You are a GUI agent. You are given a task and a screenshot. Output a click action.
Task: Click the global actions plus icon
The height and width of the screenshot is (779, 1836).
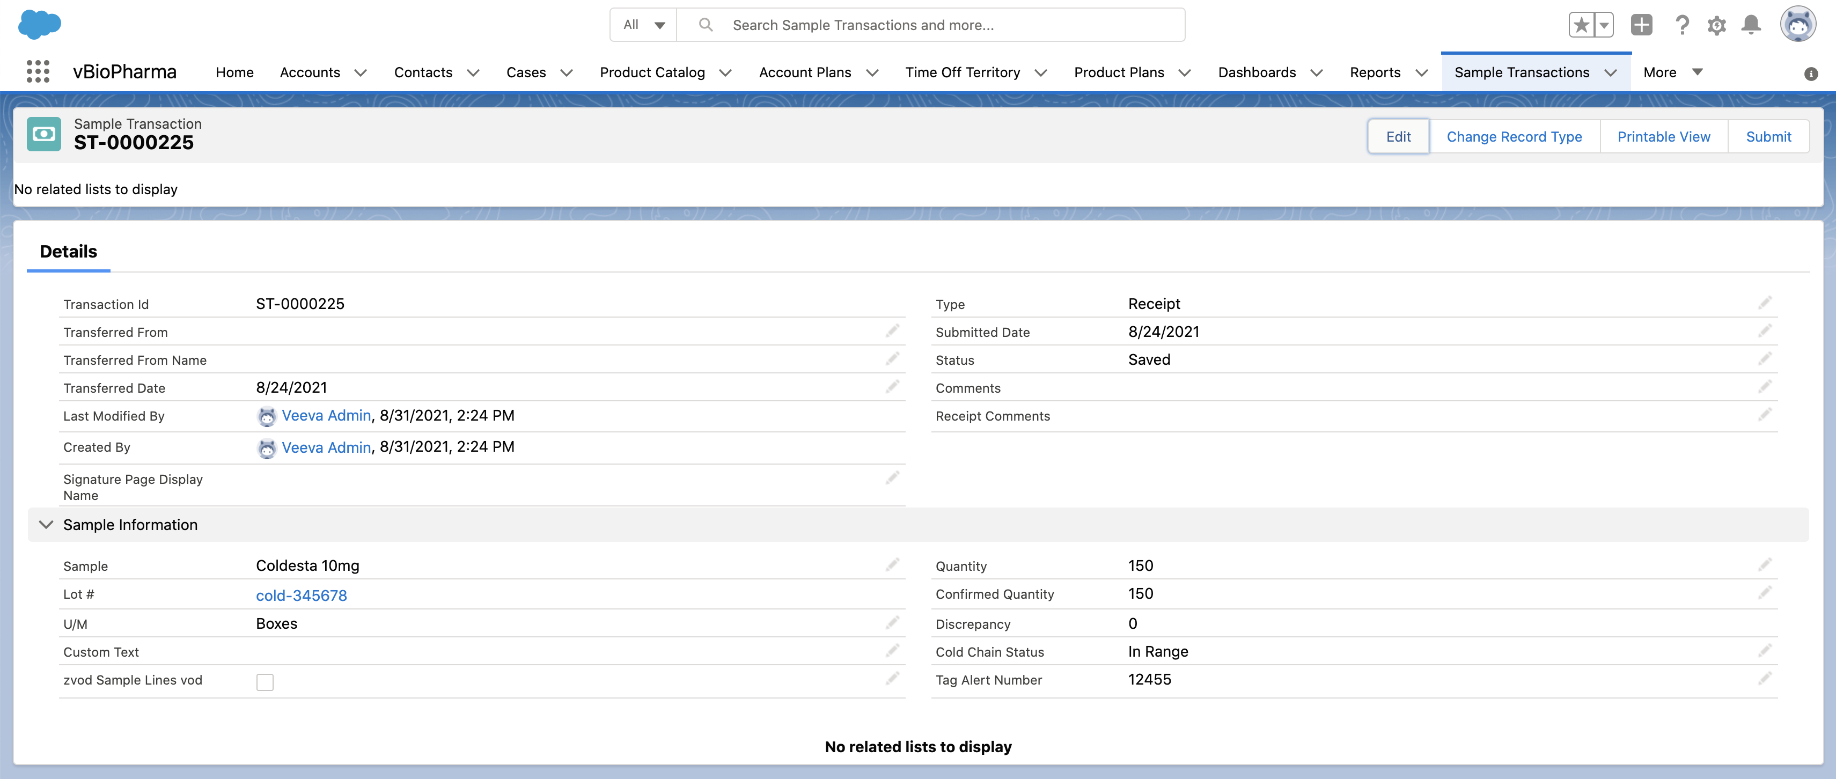tap(1641, 25)
